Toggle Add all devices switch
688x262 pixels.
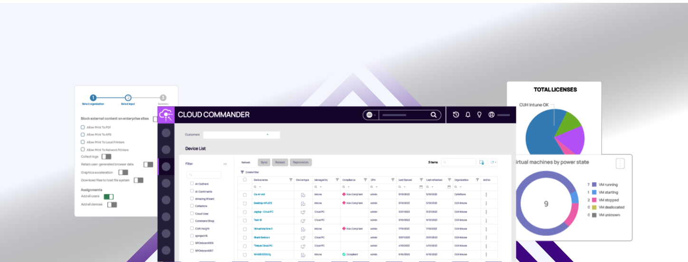click(112, 205)
